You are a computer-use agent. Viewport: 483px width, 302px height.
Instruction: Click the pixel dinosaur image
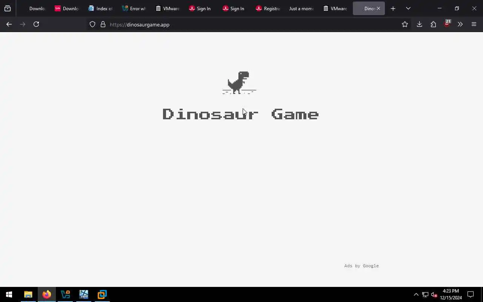tap(239, 82)
